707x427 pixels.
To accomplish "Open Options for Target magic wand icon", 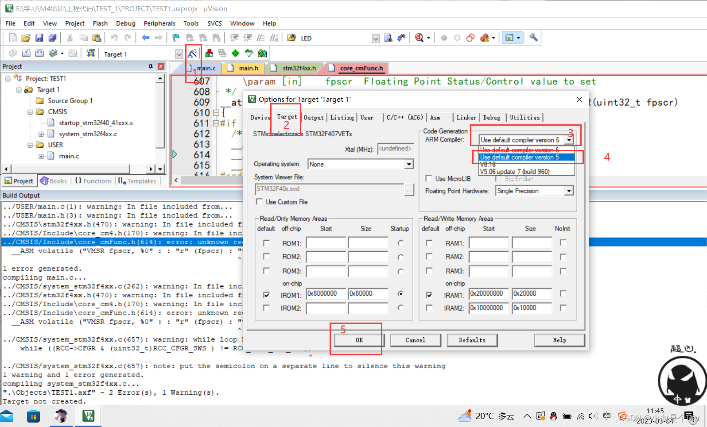I will tap(192, 54).
